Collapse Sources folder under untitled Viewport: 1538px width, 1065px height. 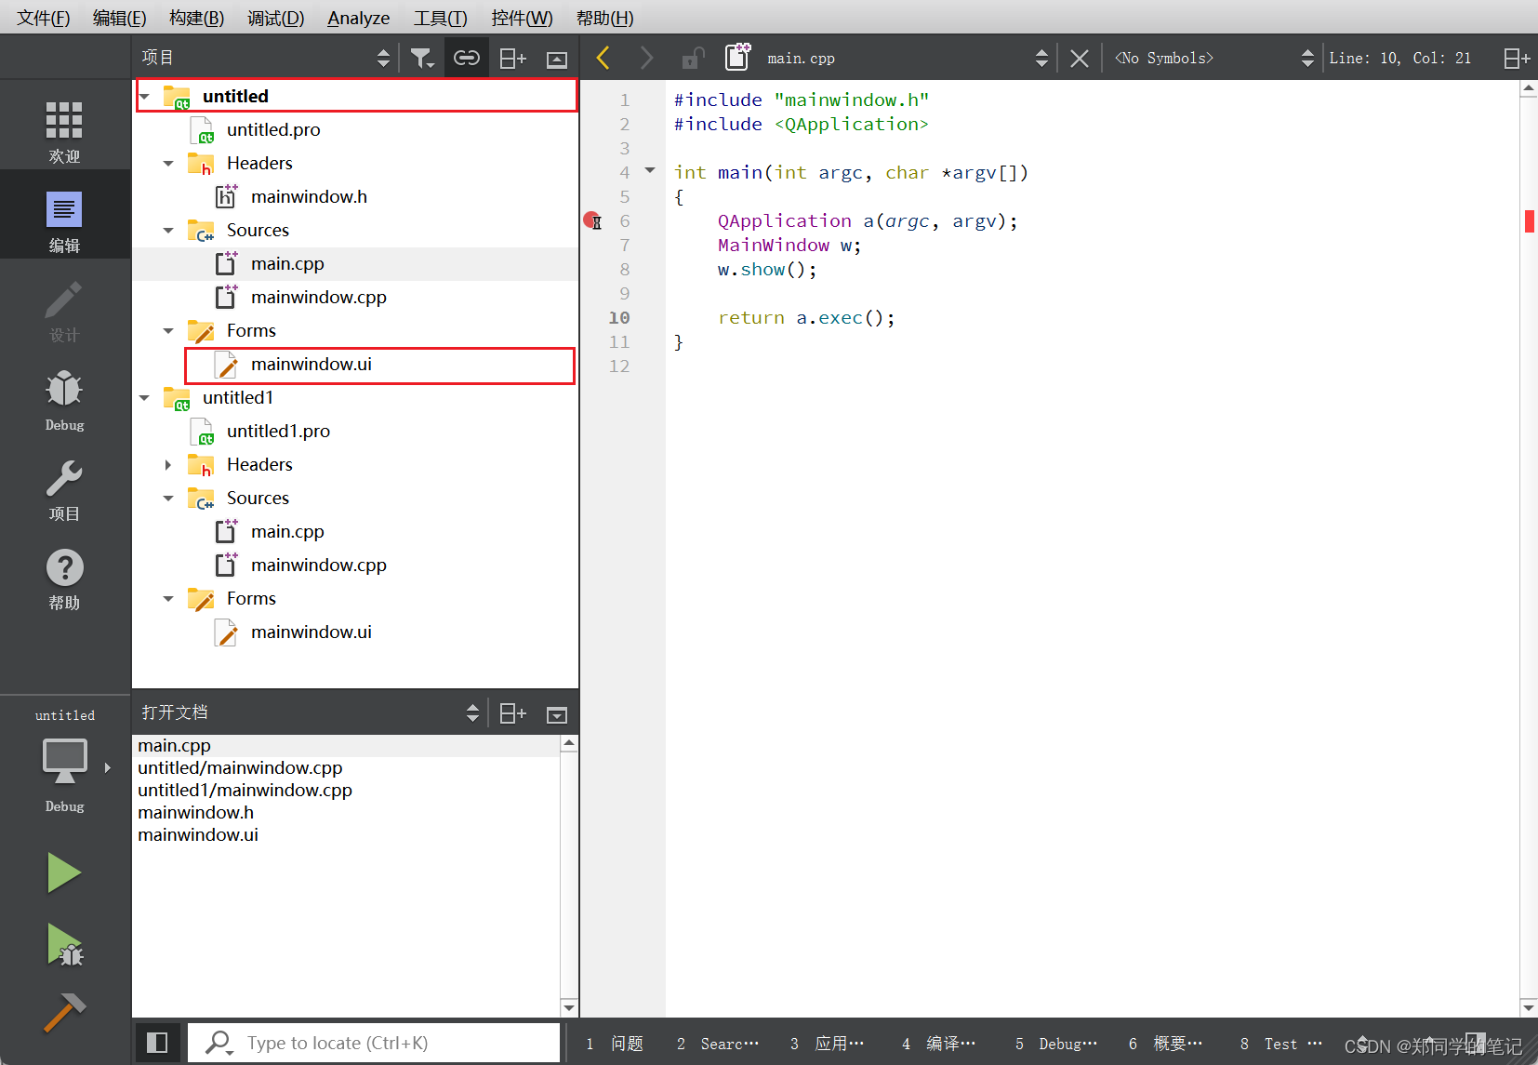pos(168,231)
